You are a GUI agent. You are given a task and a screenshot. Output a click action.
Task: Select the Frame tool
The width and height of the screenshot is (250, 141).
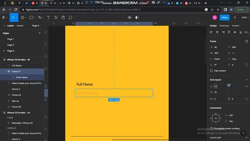coord(22,18)
